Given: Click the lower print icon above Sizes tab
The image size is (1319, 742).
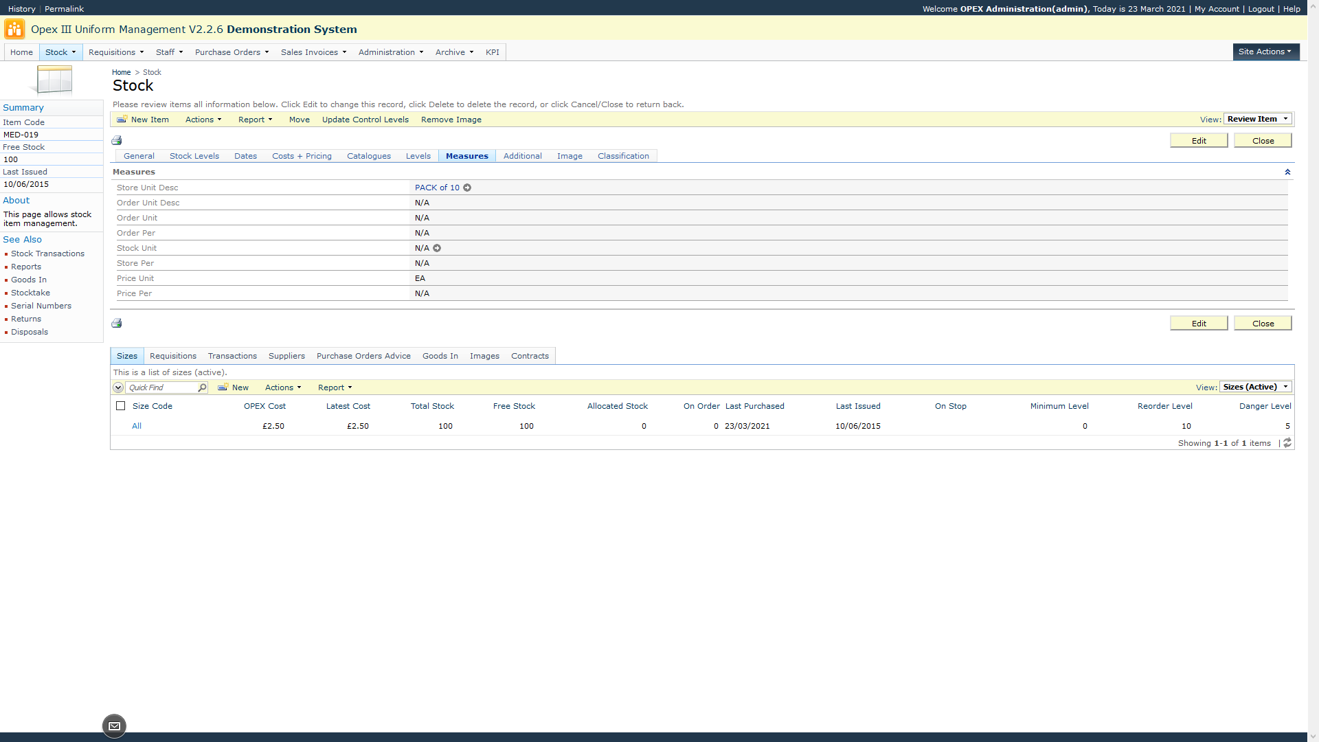Looking at the screenshot, I should pos(117,323).
